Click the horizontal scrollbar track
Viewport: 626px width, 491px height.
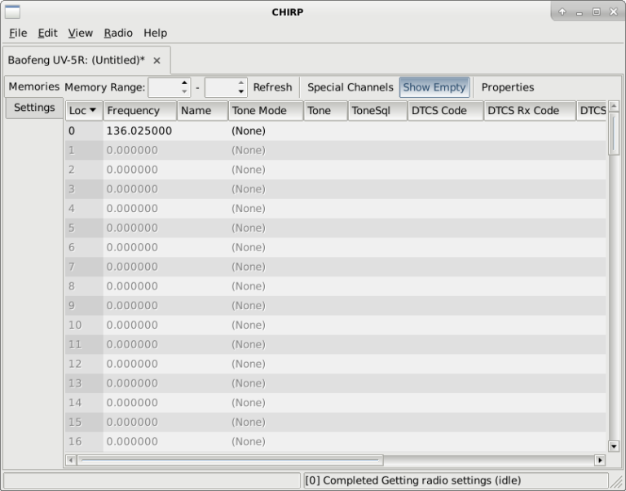point(489,460)
